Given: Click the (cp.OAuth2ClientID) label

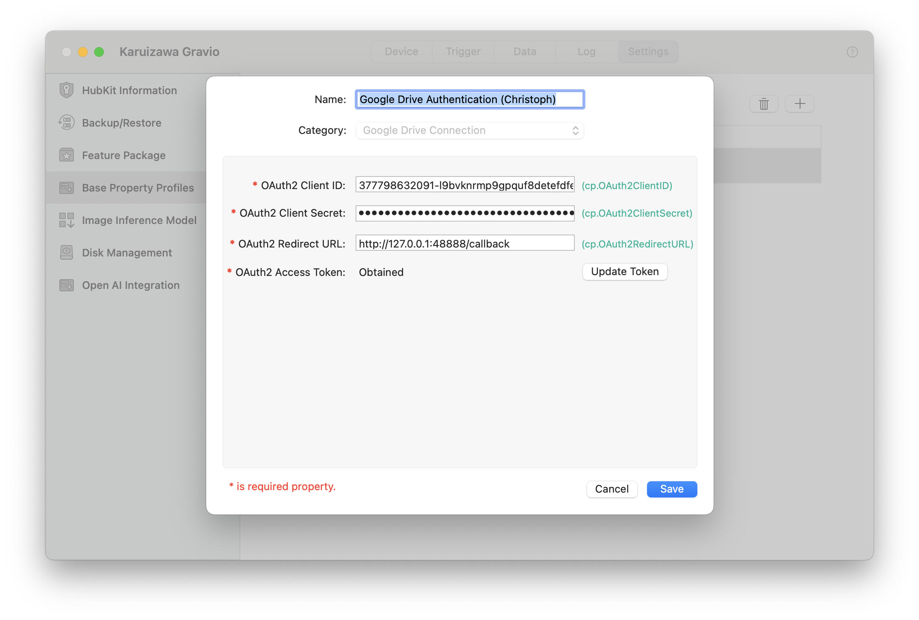Looking at the screenshot, I should (627, 185).
